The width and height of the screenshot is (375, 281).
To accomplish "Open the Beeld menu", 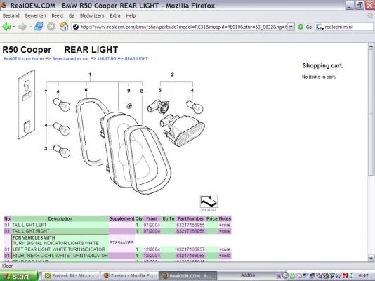I will 57,15.
